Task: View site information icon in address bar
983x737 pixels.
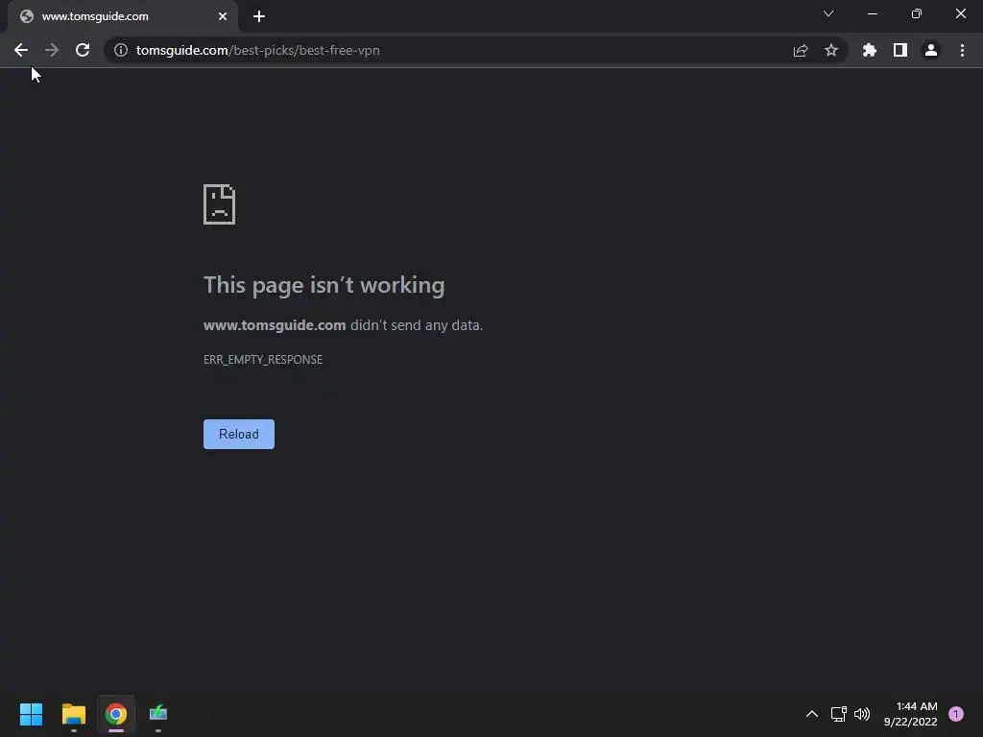Action: pyautogui.click(x=121, y=50)
